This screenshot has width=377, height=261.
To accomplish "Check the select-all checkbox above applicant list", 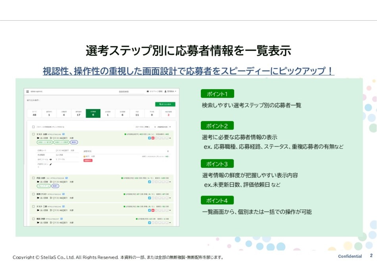I will pos(33,127).
